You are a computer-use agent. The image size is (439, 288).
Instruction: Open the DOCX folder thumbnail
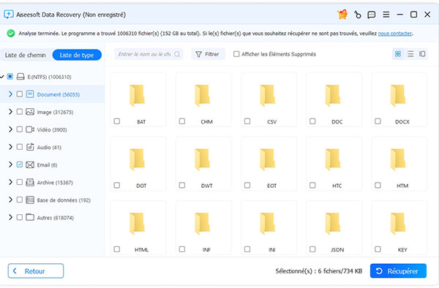pyautogui.click(x=398, y=96)
